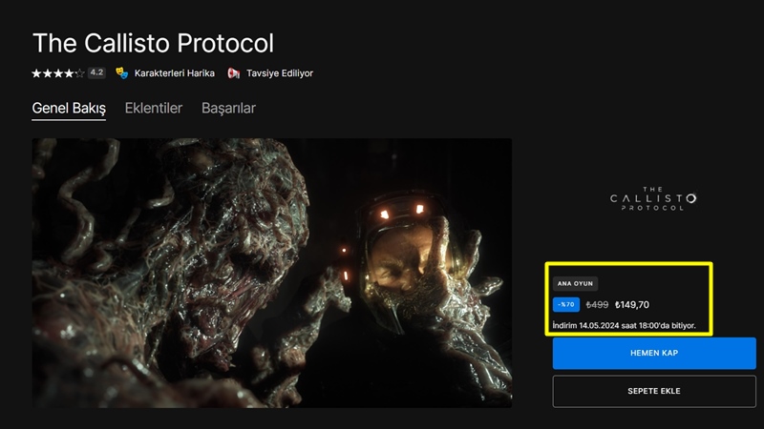
Task: Click the -%70 discount badge
Action: click(565, 304)
